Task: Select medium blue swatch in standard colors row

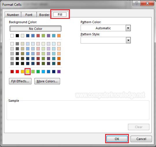Action: click(49, 72)
